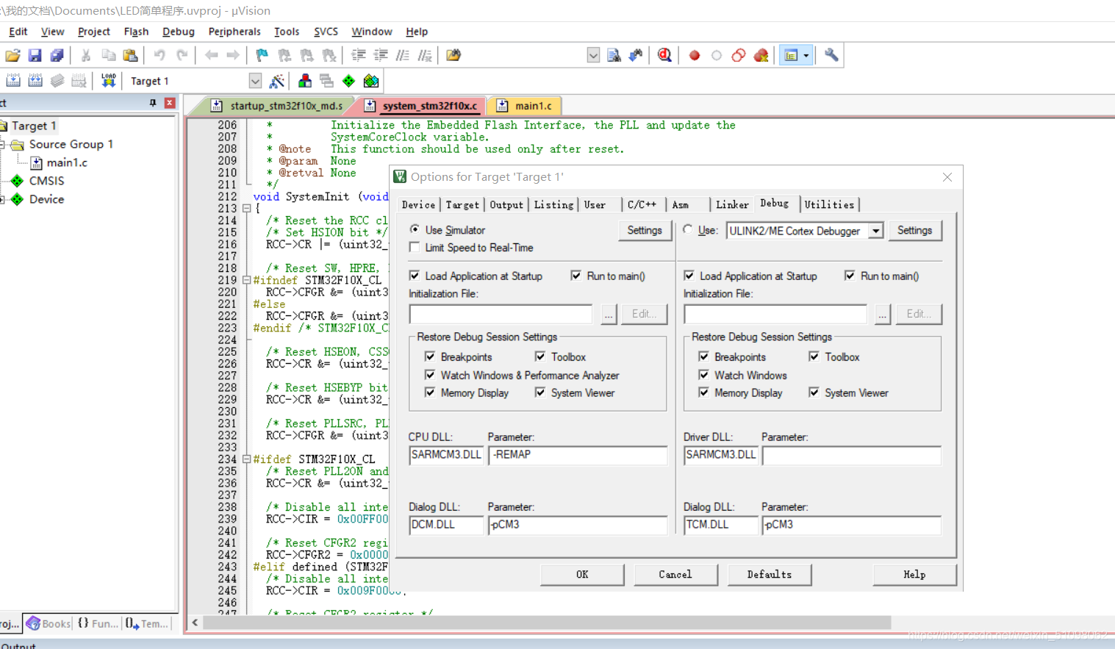The image size is (1115, 649).
Task: Open the Target Options magic wand icon
Action: tap(277, 81)
